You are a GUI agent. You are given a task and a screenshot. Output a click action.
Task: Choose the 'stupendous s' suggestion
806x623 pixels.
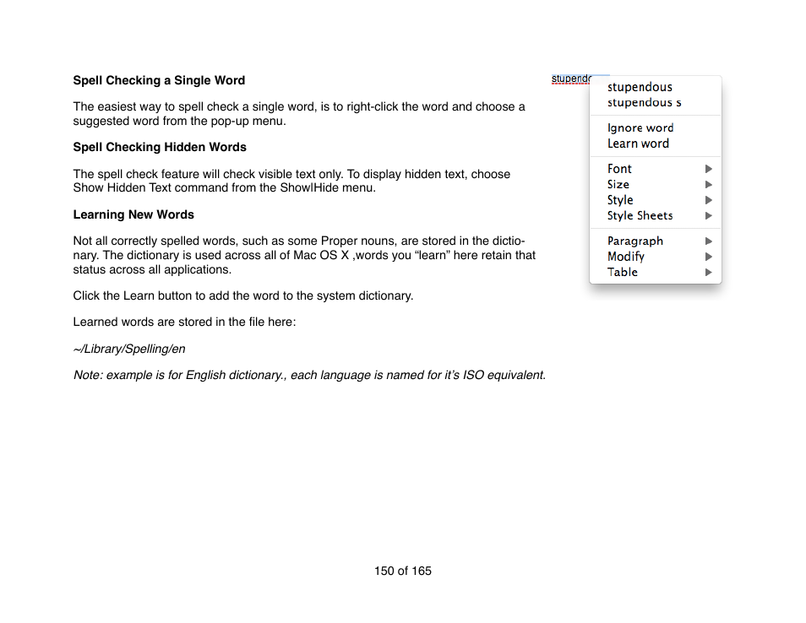(x=656, y=102)
